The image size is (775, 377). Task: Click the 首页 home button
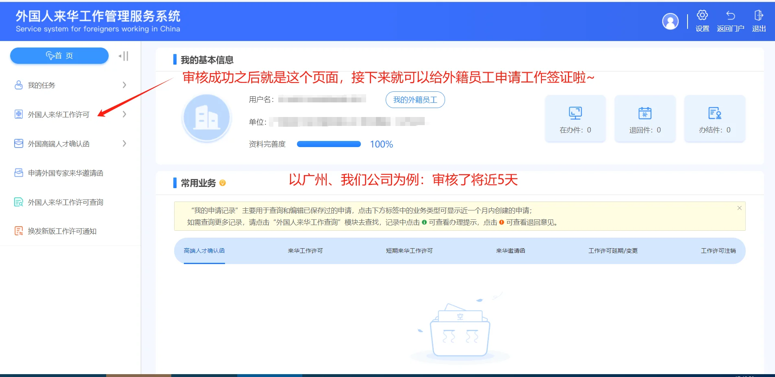point(59,56)
